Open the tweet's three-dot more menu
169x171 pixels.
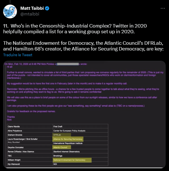click(x=163, y=8)
